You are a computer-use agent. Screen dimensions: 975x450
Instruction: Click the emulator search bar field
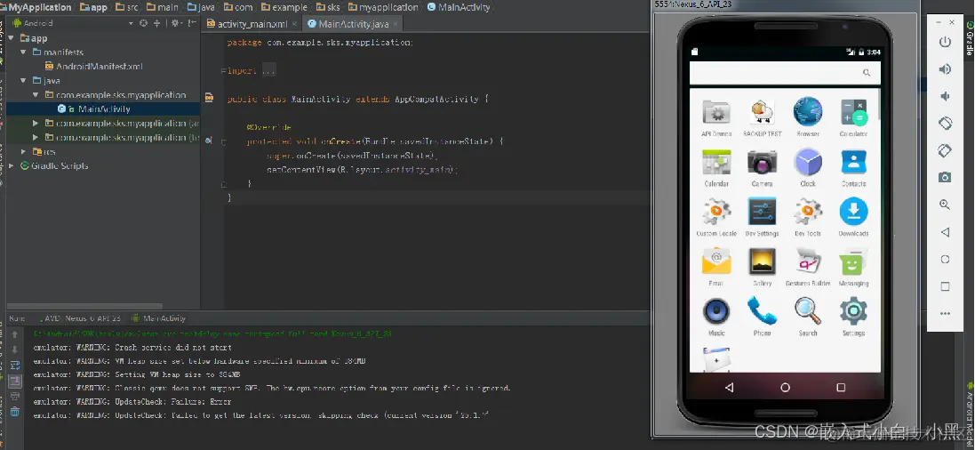pyautogui.click(x=785, y=73)
